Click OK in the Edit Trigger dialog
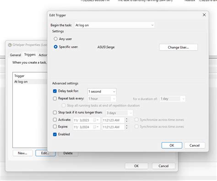The height and width of the screenshot is (181, 217). coord(172,145)
